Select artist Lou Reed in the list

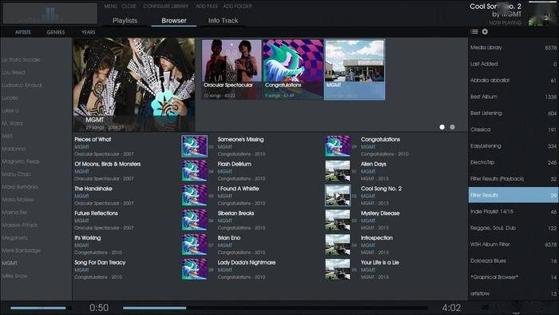point(14,73)
